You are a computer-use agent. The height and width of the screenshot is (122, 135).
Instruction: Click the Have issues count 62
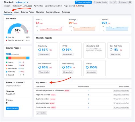[20, 69]
